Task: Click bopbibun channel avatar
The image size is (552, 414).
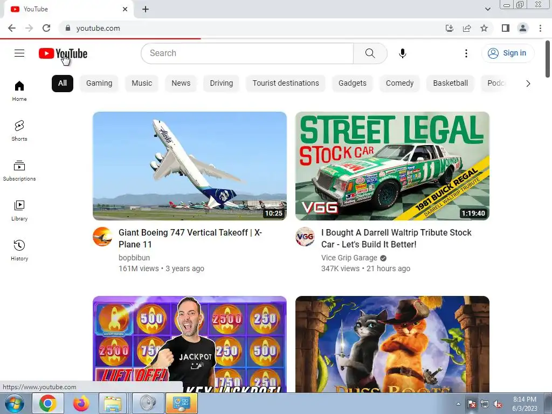Action: point(102,237)
